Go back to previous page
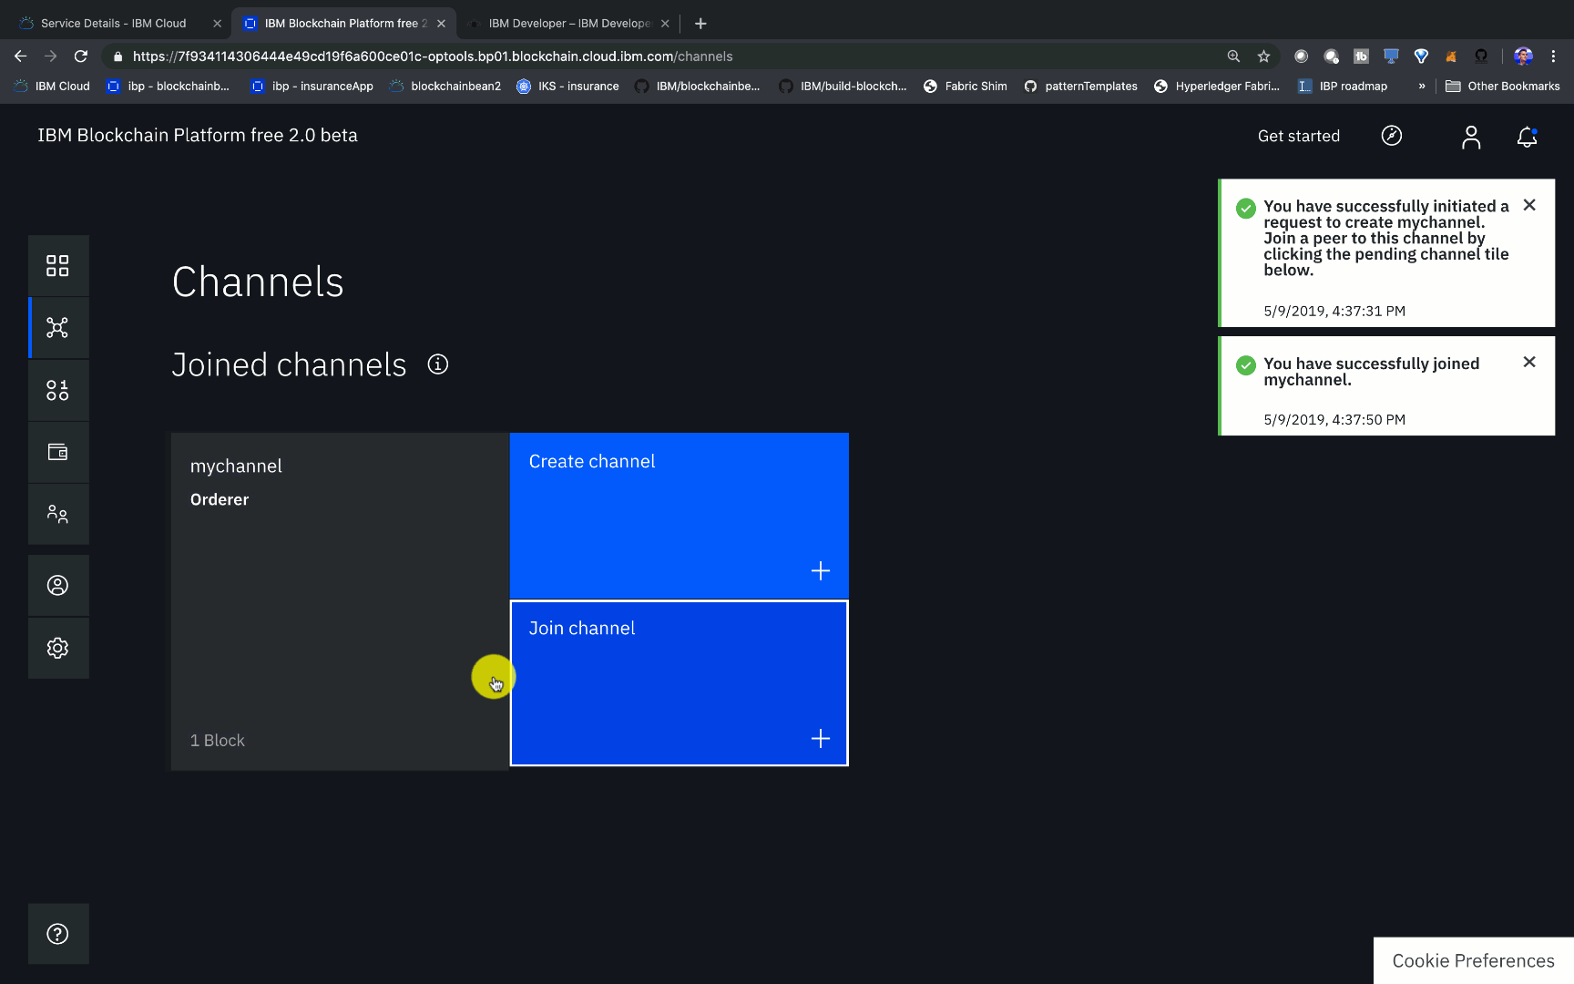The width and height of the screenshot is (1574, 984). pyautogui.click(x=20, y=56)
